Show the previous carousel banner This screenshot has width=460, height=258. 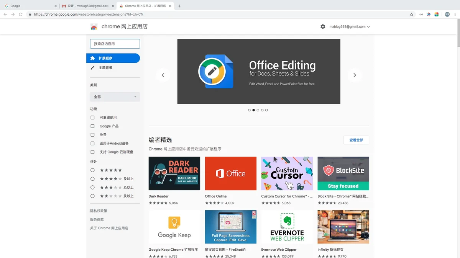[163, 75]
